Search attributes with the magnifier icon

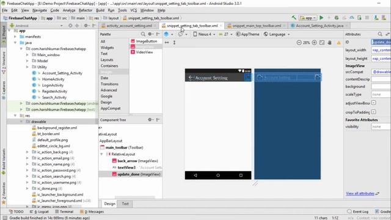tap(380, 34)
